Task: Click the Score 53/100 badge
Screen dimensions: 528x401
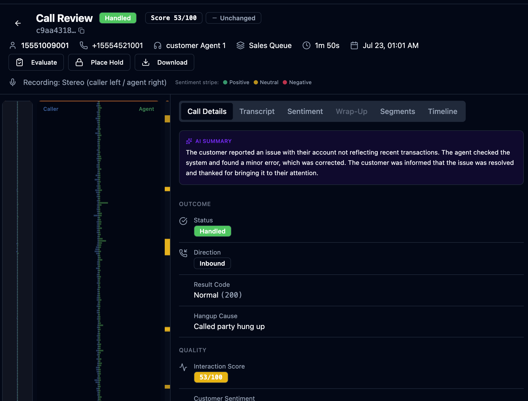Action: pyautogui.click(x=174, y=18)
